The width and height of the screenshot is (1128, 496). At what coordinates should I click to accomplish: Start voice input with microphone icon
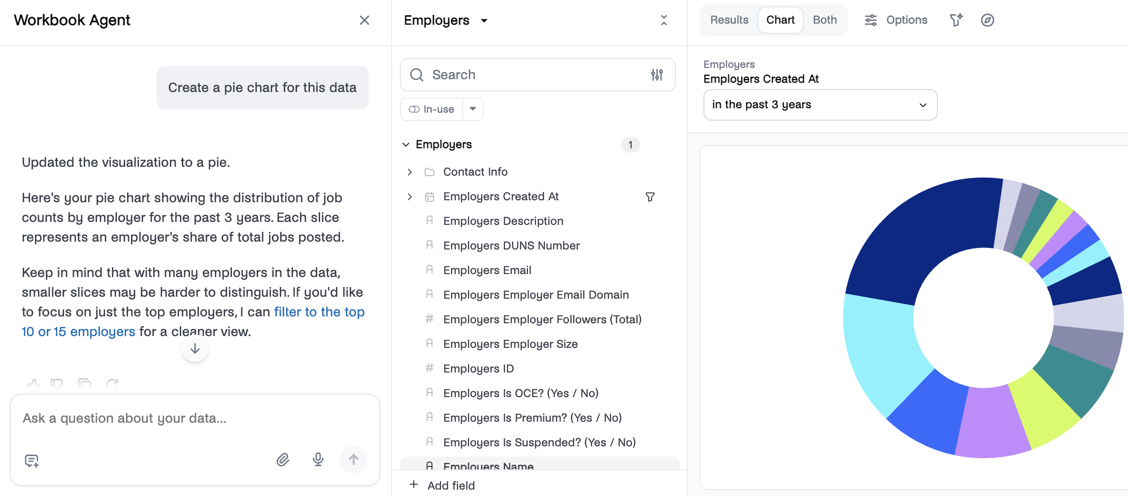pos(318,460)
